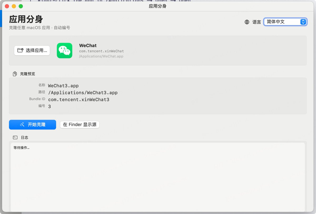The width and height of the screenshot is (316, 214).
Task: Click 在 Finder 显示源 button
Action: 80,125
